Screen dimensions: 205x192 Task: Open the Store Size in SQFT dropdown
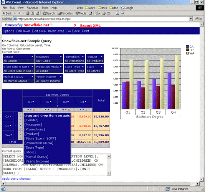32,66
